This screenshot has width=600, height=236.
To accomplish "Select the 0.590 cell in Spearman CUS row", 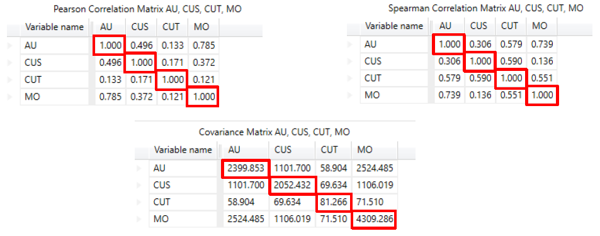I will [511, 62].
